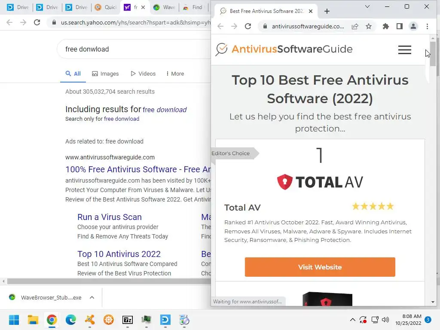The height and width of the screenshot is (330, 440).
Task: Select the Videos search tab
Action: [143, 73]
